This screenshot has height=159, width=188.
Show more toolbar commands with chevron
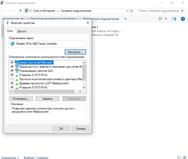125,19
